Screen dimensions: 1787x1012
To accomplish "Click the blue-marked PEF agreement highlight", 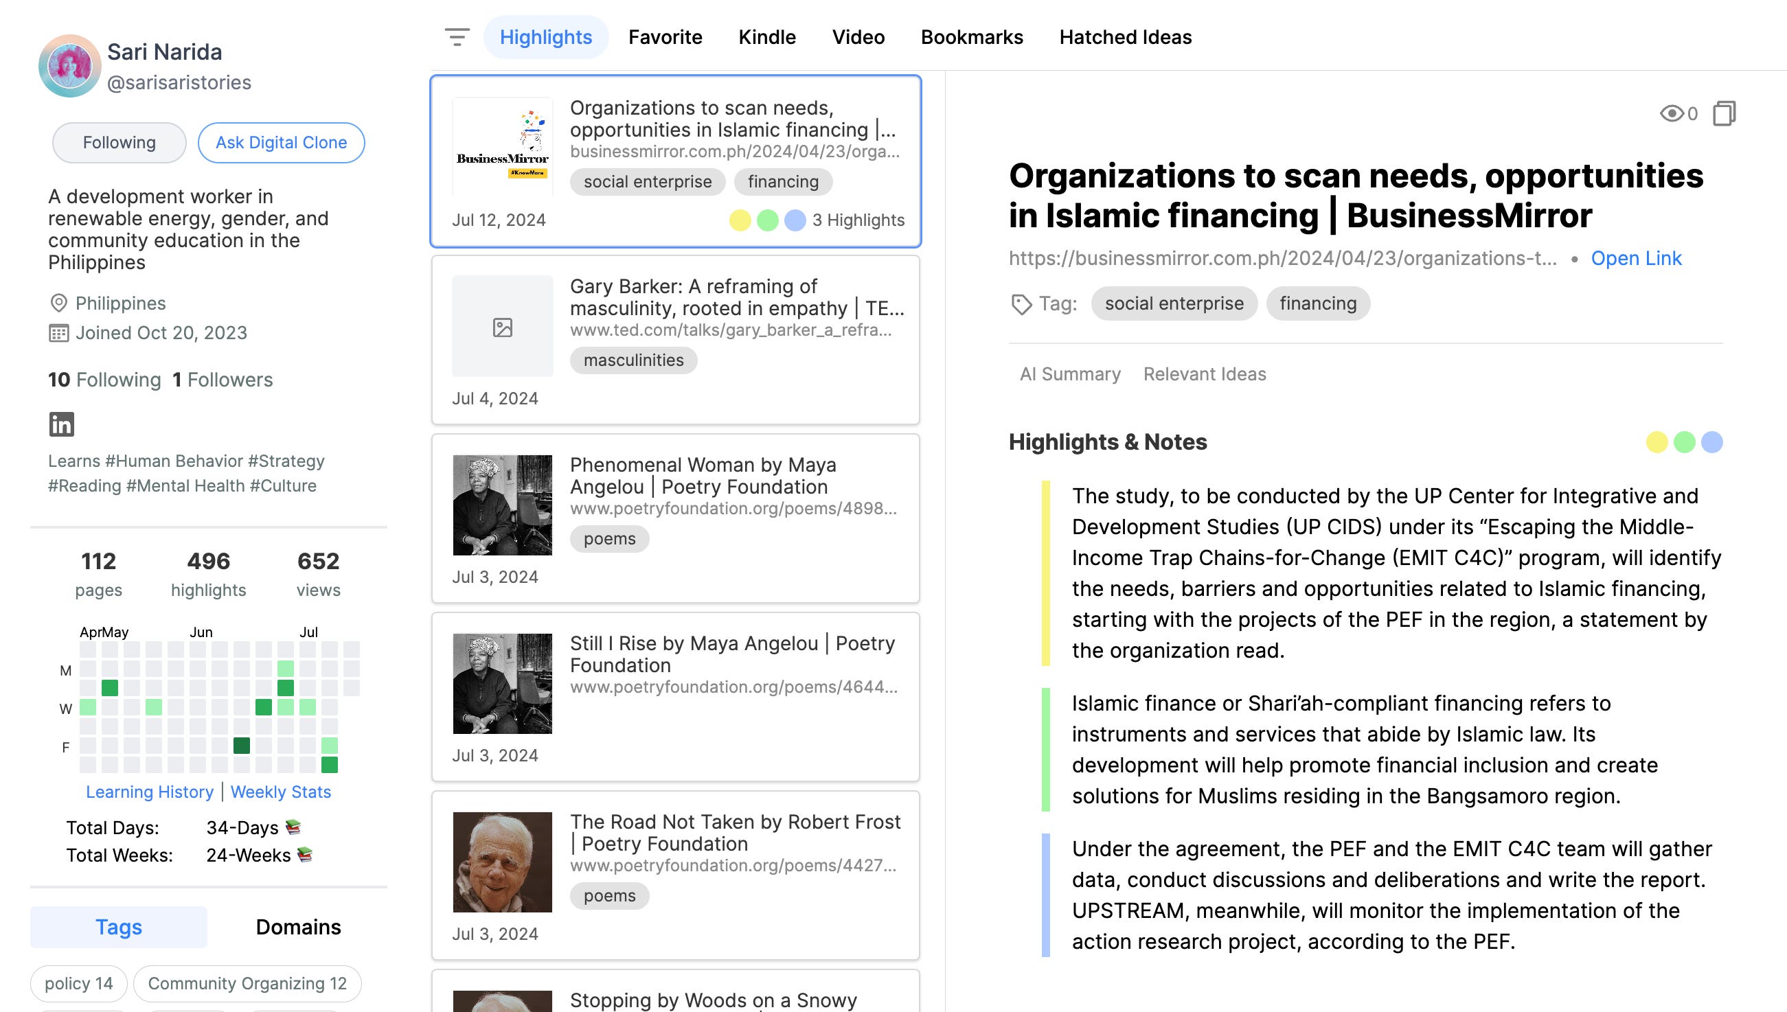I will click(x=1391, y=895).
